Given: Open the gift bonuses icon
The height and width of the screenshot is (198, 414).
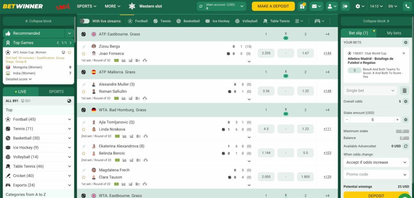Looking at the screenshot, I should tap(302, 6).
